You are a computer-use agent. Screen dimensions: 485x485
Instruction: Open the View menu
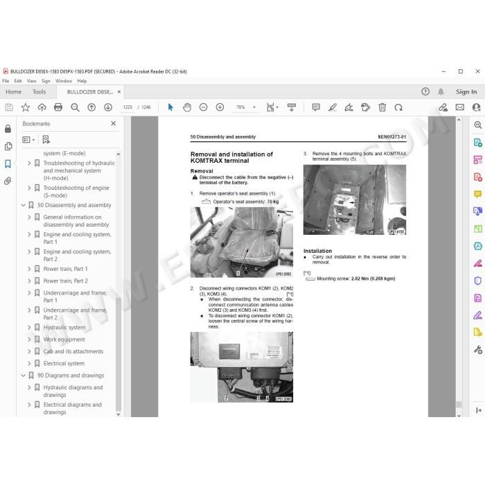(x=31, y=81)
